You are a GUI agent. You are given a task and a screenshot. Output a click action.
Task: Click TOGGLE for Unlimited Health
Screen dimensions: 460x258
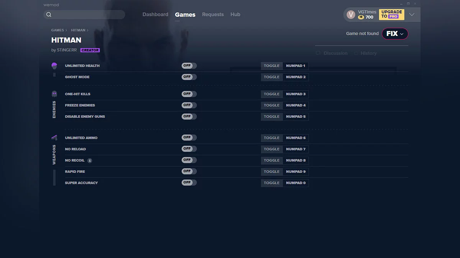click(272, 66)
